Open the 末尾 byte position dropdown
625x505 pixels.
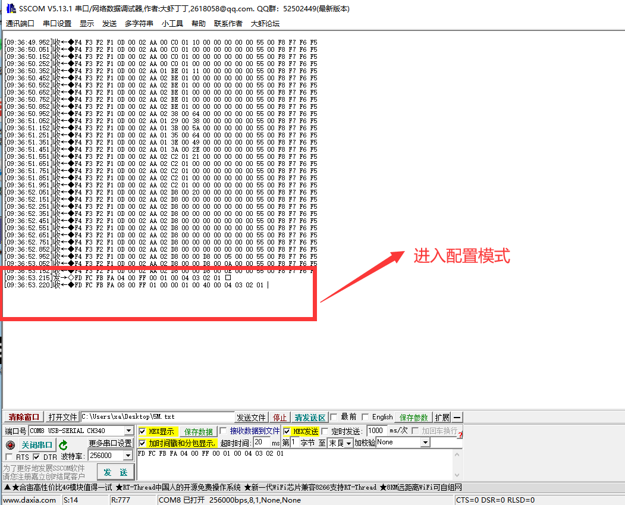coord(348,443)
